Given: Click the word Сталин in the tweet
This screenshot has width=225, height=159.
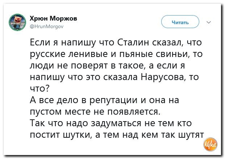Looking at the screenshot, I should 133,42.
